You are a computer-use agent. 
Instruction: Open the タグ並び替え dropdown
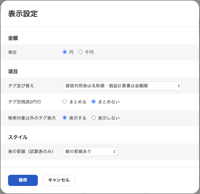click(x=122, y=86)
